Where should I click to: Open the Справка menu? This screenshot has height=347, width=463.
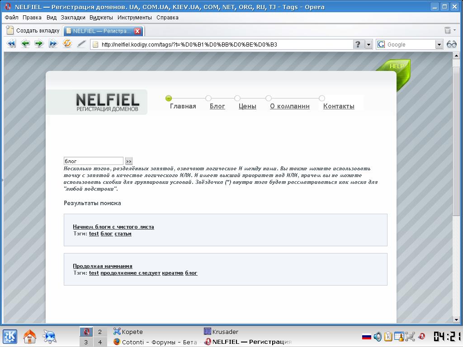pos(167,18)
